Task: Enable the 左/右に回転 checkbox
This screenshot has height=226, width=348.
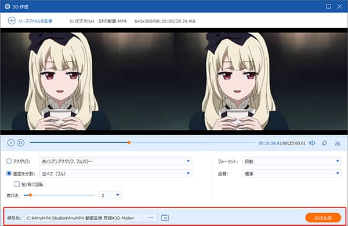Action: [17, 184]
